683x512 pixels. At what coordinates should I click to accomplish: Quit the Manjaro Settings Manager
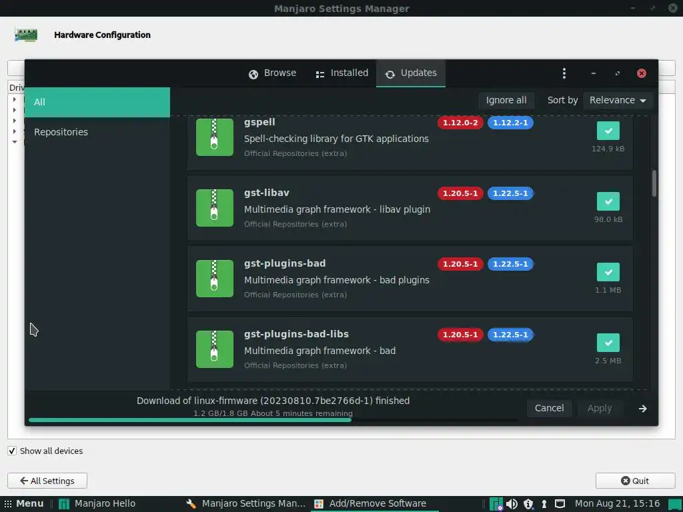(635, 481)
